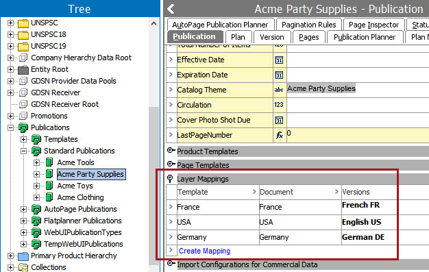The width and height of the screenshot is (429, 272).
Task: Open the Version tab
Action: 271,37
